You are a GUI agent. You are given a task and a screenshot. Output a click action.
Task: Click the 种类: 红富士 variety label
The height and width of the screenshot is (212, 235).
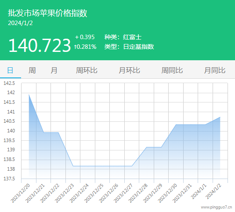pyautogui.click(x=123, y=37)
